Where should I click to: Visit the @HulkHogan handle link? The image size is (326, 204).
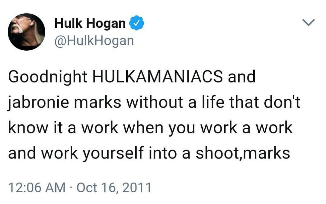pos(94,41)
